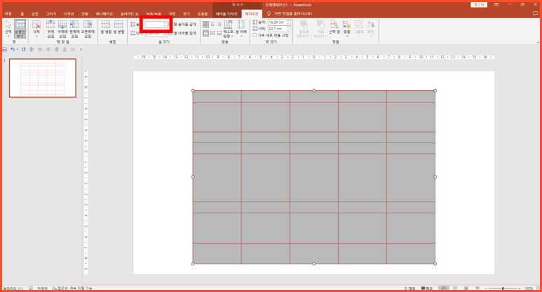
Task: Switch to the Draw (그리기) tab
Action: (50, 14)
